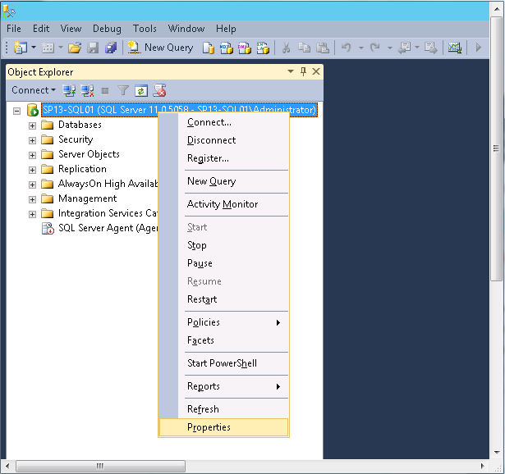Open the Debug menu
This screenshot has width=505, height=474.
tap(107, 29)
